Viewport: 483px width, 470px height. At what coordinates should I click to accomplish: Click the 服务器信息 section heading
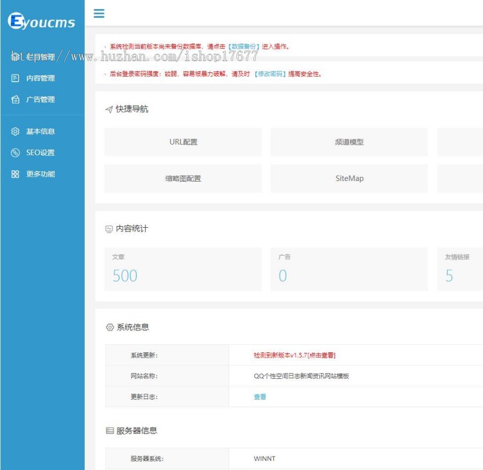coord(137,431)
